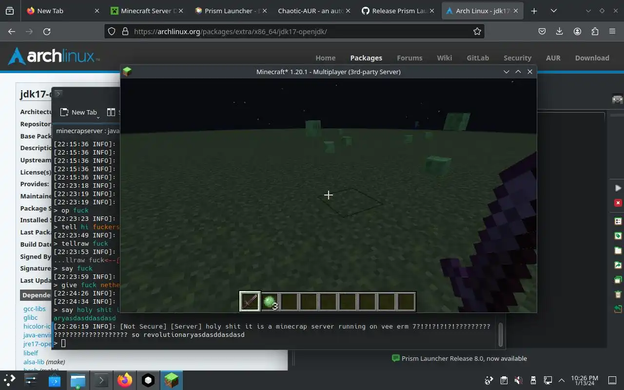Go forward in Firefox
Viewport: 624px width, 390px height.
click(29, 31)
